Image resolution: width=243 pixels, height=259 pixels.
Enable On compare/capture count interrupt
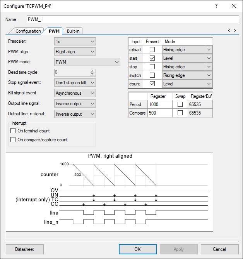pos(13,140)
